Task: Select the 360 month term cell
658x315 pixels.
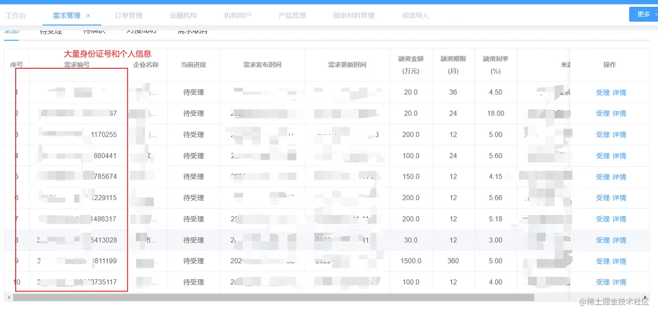Action: tap(453, 261)
